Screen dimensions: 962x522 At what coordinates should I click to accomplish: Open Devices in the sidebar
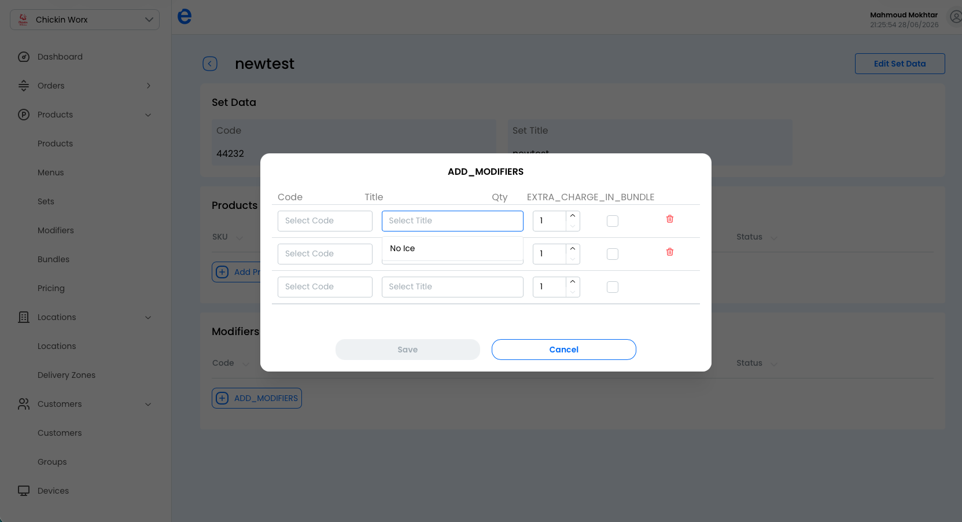tap(53, 491)
